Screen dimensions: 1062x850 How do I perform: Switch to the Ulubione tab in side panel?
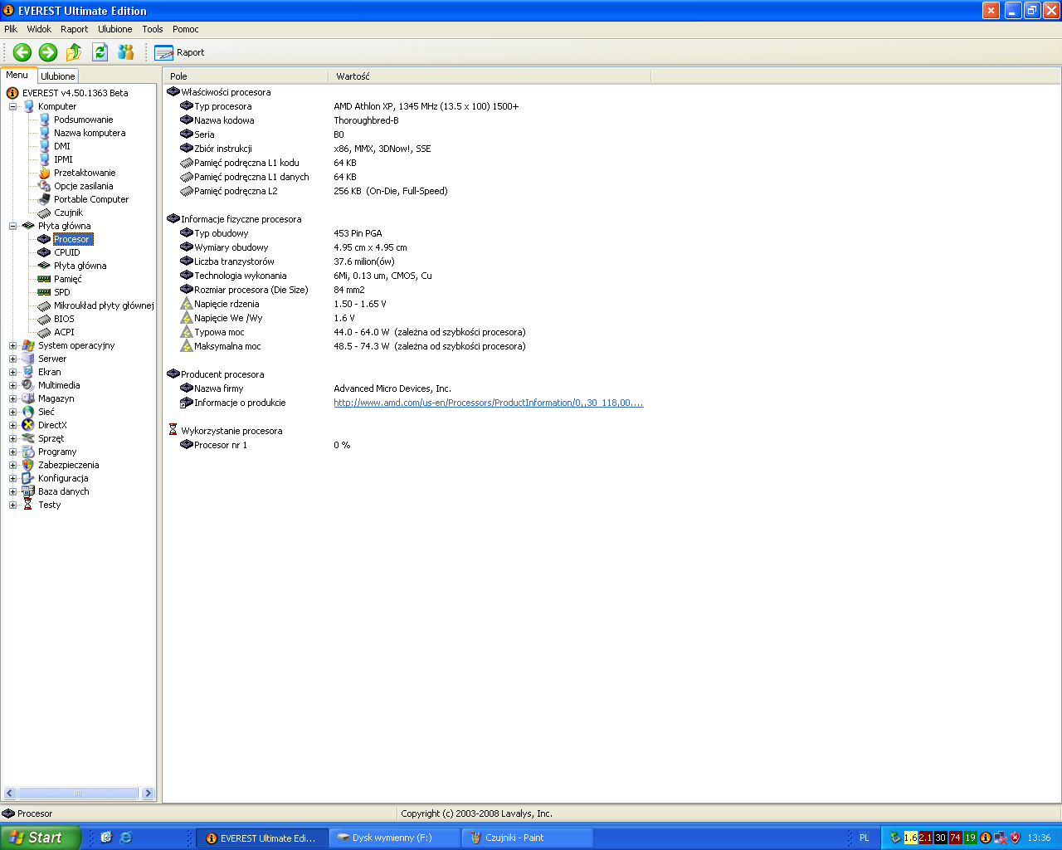58,76
